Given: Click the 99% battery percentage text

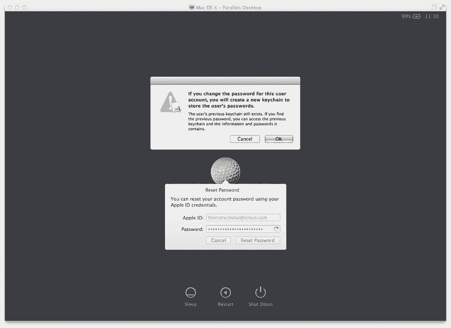Looking at the screenshot, I should [407, 16].
